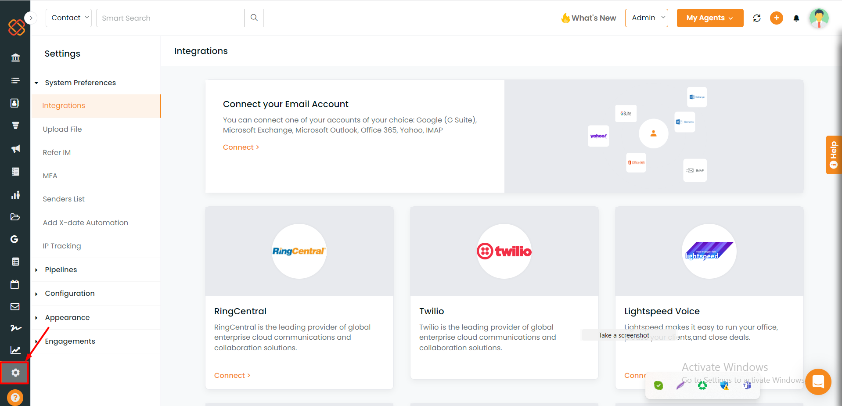
Task: Click Connect link under RingCentral
Action: tap(232, 375)
